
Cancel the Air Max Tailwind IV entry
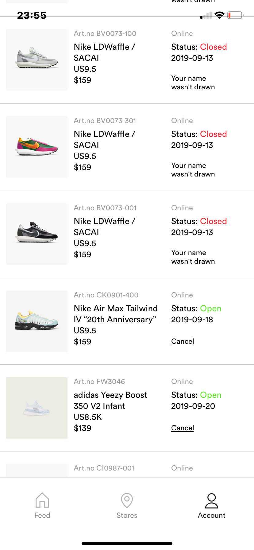pos(183,341)
